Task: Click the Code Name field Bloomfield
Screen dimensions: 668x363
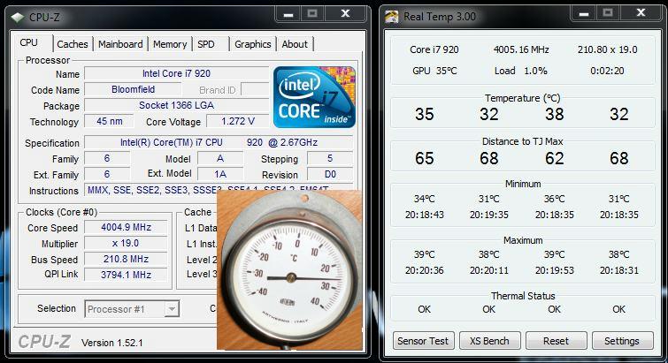Action: pos(133,90)
